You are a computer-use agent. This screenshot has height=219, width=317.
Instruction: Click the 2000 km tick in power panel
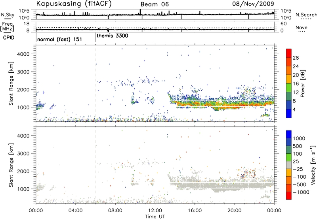click(x=23, y=89)
